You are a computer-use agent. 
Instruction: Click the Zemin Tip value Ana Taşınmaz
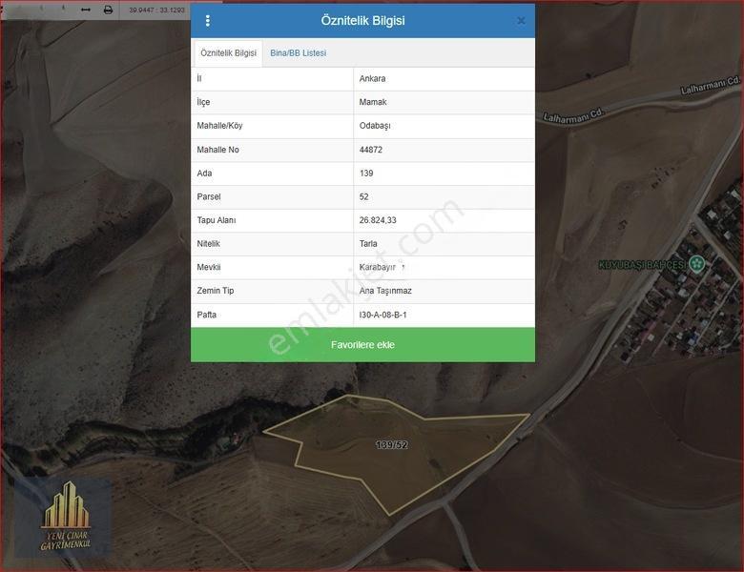coord(385,291)
